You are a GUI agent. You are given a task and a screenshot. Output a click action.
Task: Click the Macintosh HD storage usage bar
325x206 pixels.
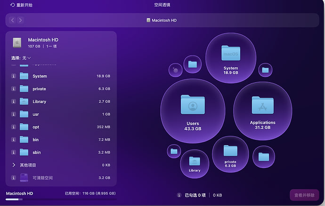(x=61, y=199)
